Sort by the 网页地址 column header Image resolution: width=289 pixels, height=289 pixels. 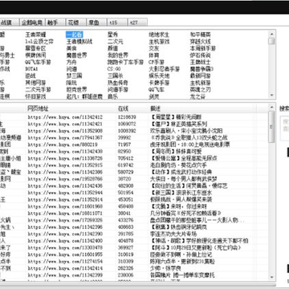point(38,108)
